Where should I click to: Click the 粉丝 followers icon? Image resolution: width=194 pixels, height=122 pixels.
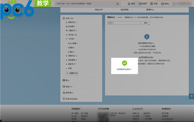64,86
